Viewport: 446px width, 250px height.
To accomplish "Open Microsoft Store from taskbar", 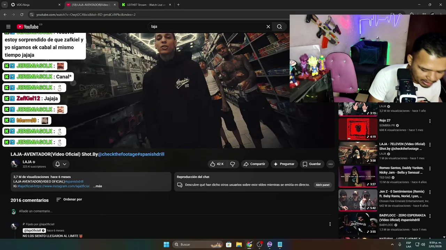I will [229, 244].
